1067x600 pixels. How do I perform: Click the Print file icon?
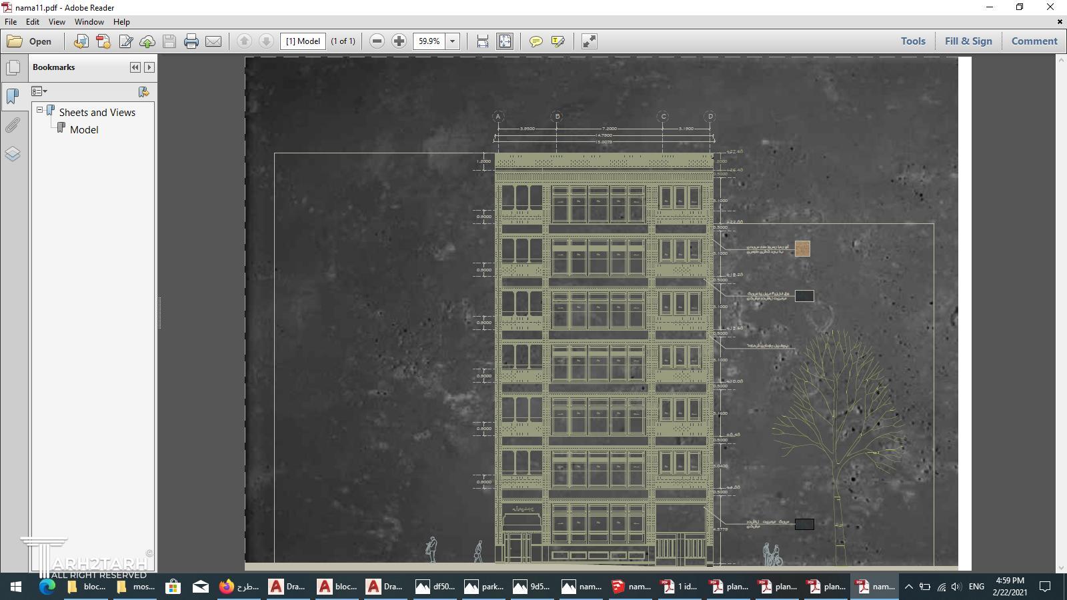[x=191, y=41]
